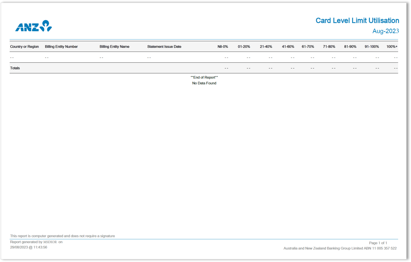
Task: Click the End of Report text
Action: [x=204, y=77]
